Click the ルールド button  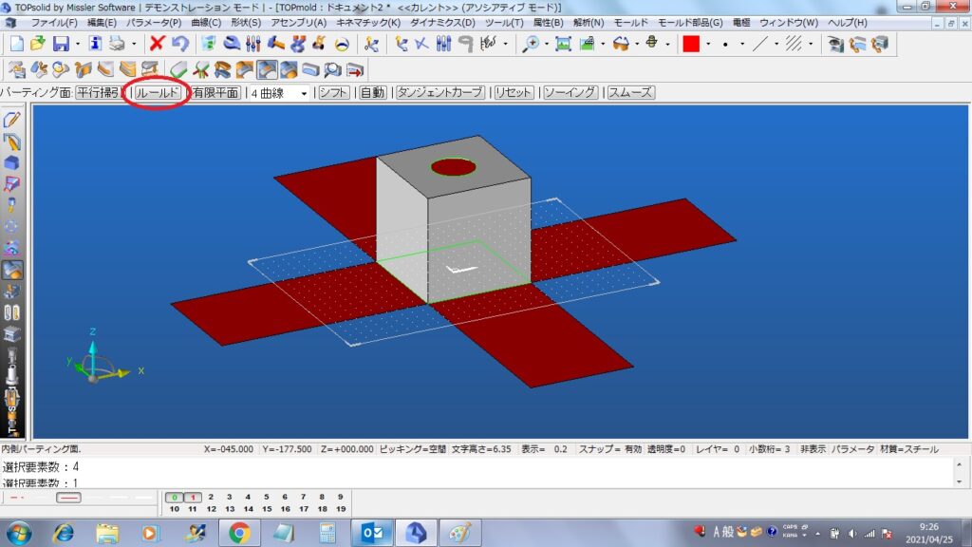pyautogui.click(x=158, y=93)
